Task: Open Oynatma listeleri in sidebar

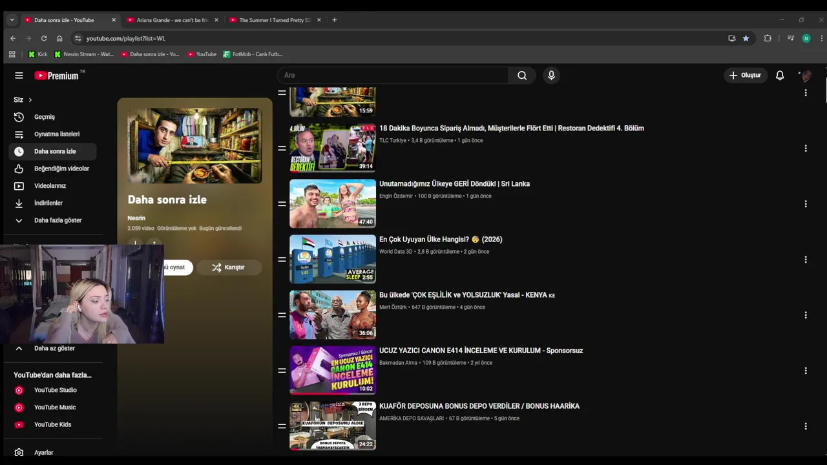Action: 53,134
